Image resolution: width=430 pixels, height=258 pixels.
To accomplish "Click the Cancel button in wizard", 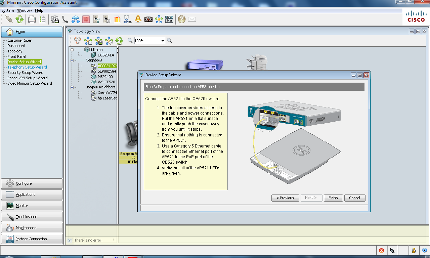I will pos(355,198).
